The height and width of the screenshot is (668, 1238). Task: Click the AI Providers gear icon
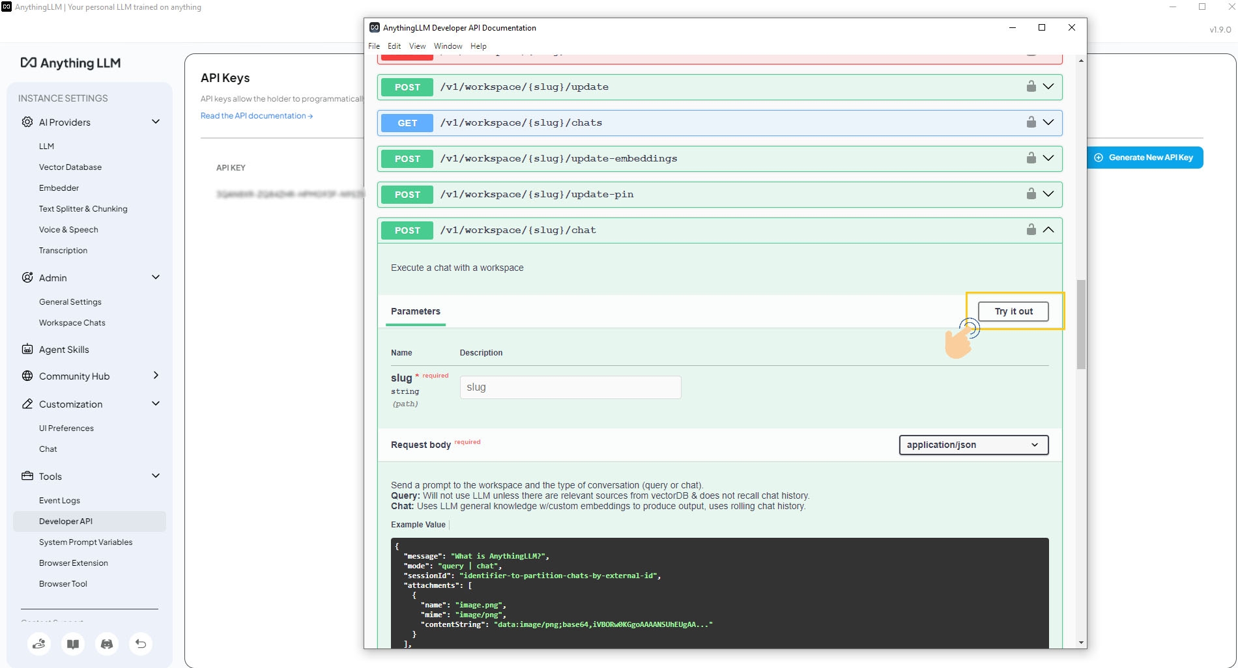27,122
